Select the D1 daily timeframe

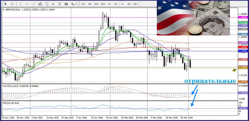pos(123,4)
